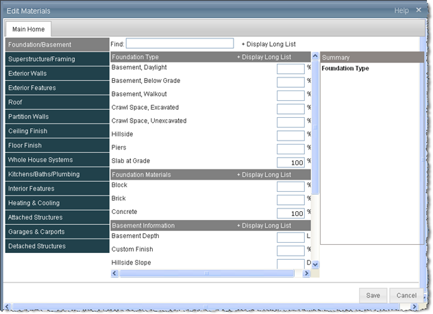
Task: Click the Concrete label
Action: coord(124,212)
